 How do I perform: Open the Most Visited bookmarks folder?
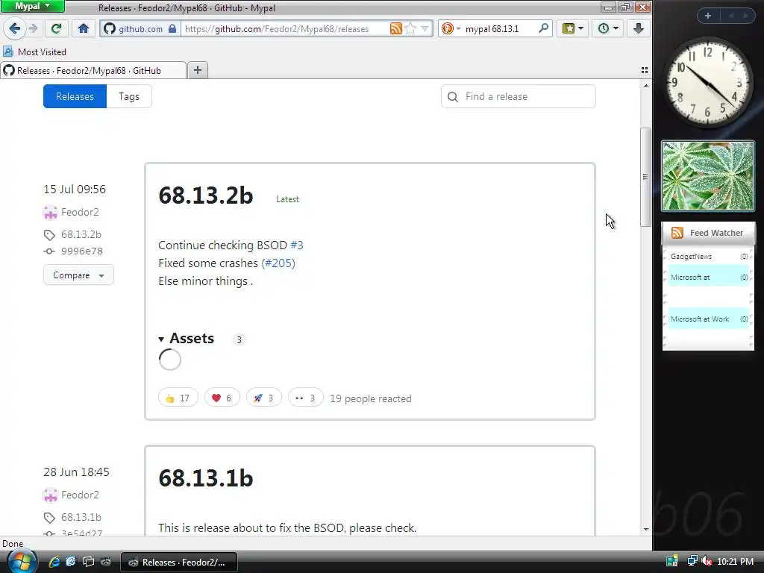point(34,51)
